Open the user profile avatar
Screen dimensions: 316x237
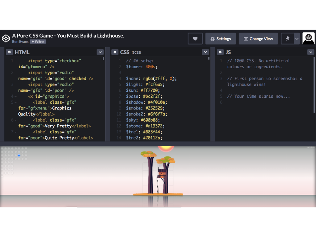coord(308,39)
